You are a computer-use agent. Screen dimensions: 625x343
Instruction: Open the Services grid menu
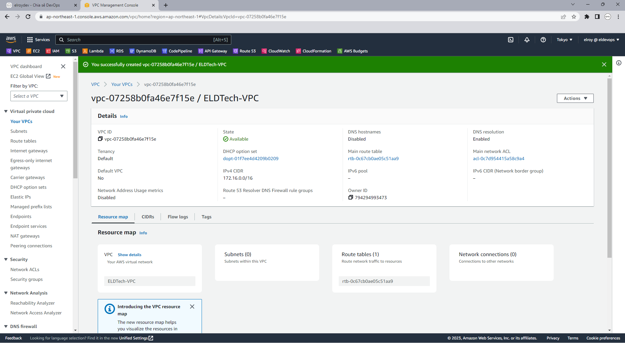[x=38, y=40]
